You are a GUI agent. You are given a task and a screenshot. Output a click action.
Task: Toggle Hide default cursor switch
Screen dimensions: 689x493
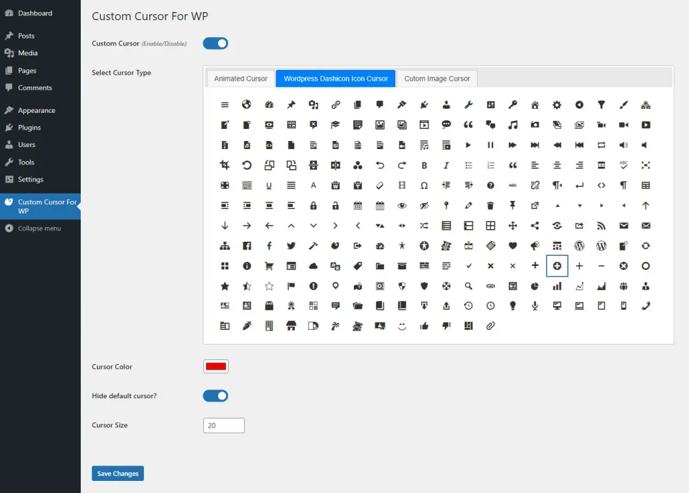click(x=215, y=396)
